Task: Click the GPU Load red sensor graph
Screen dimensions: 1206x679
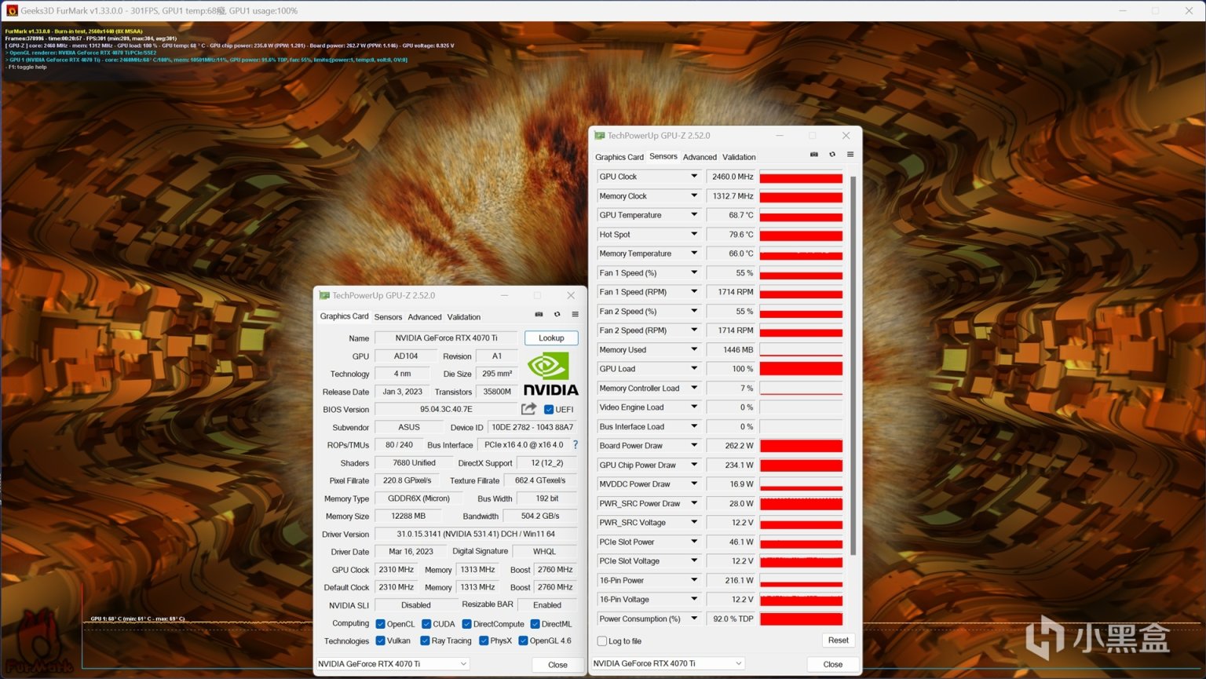Action: [x=801, y=369]
